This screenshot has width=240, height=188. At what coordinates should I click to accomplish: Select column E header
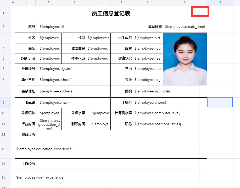point(98,2)
